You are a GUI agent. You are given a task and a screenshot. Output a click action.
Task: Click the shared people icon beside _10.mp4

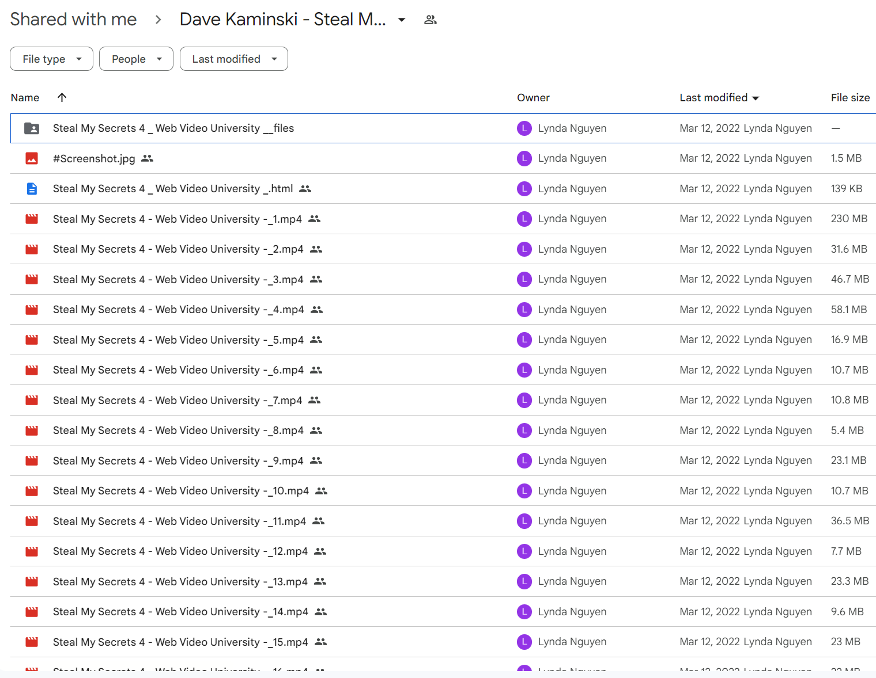click(x=322, y=491)
